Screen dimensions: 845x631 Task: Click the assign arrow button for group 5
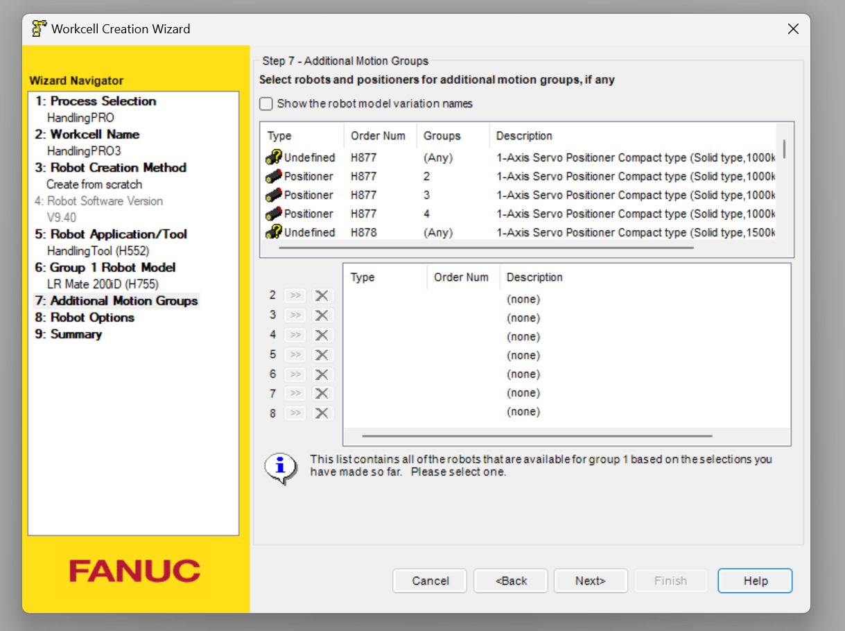point(295,355)
